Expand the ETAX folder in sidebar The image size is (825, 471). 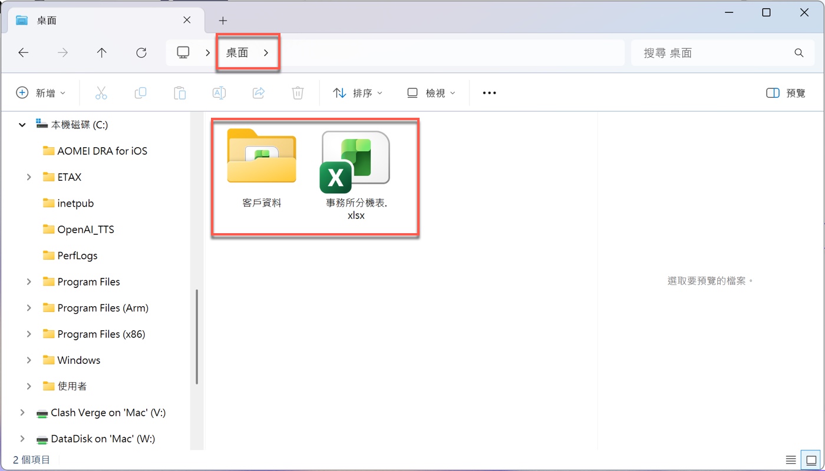28,177
